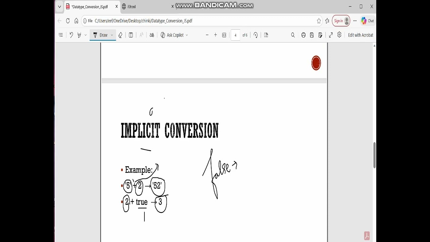Image resolution: width=430 pixels, height=242 pixels.
Task: Expand the Ask Copilot dropdown arrow
Action: pos(187,35)
